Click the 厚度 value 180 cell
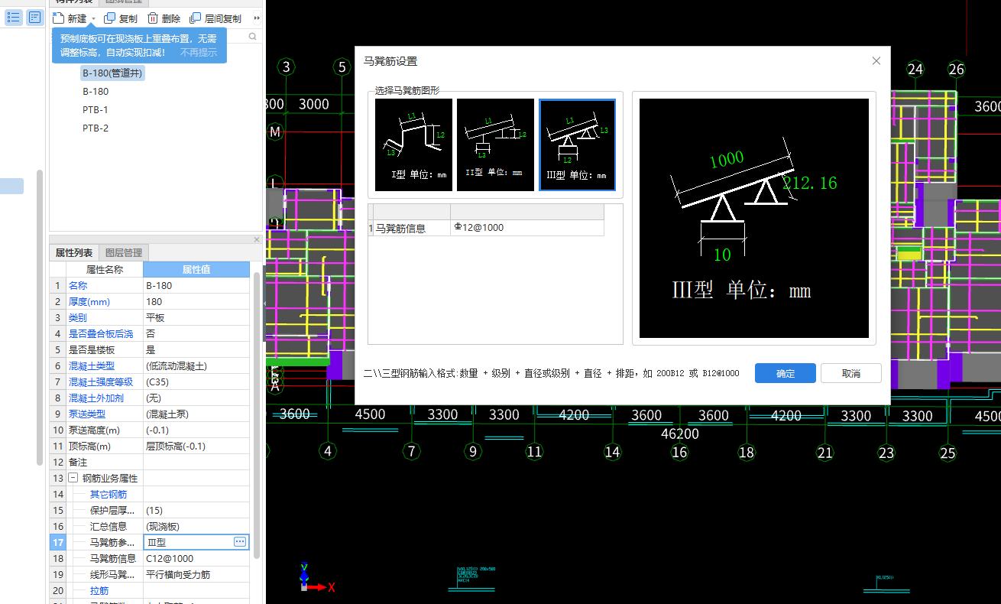Viewport: 1001px width, 604px height. click(196, 301)
